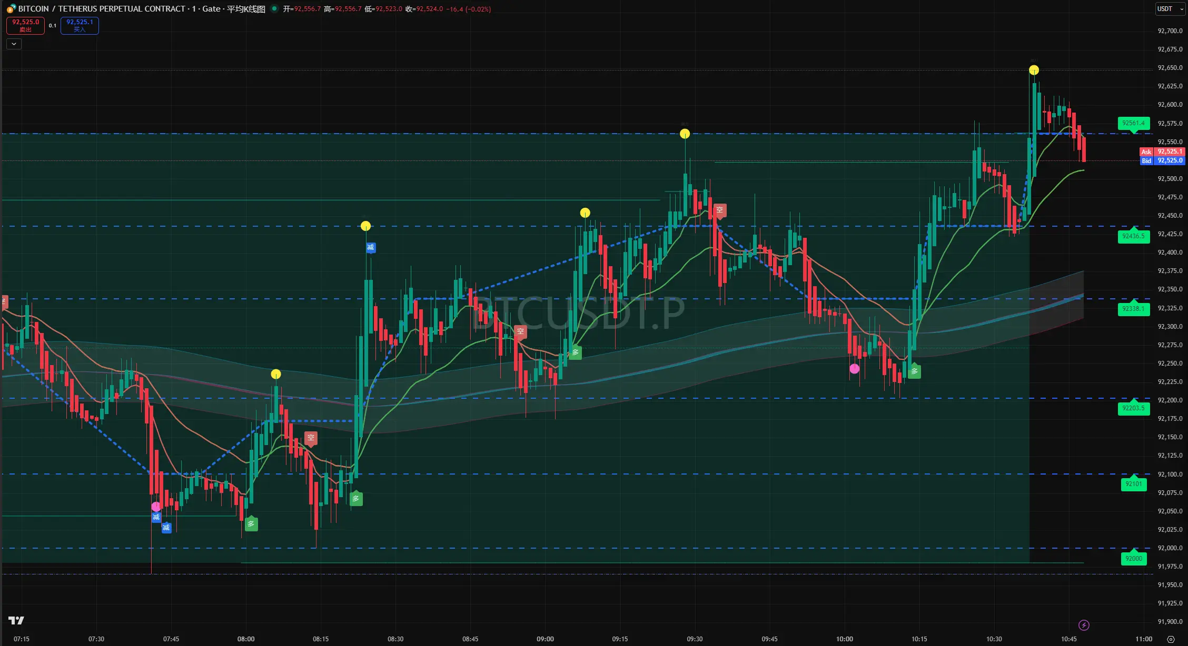
Task: Click the red sell button 92,525.0
Action: tap(25, 25)
